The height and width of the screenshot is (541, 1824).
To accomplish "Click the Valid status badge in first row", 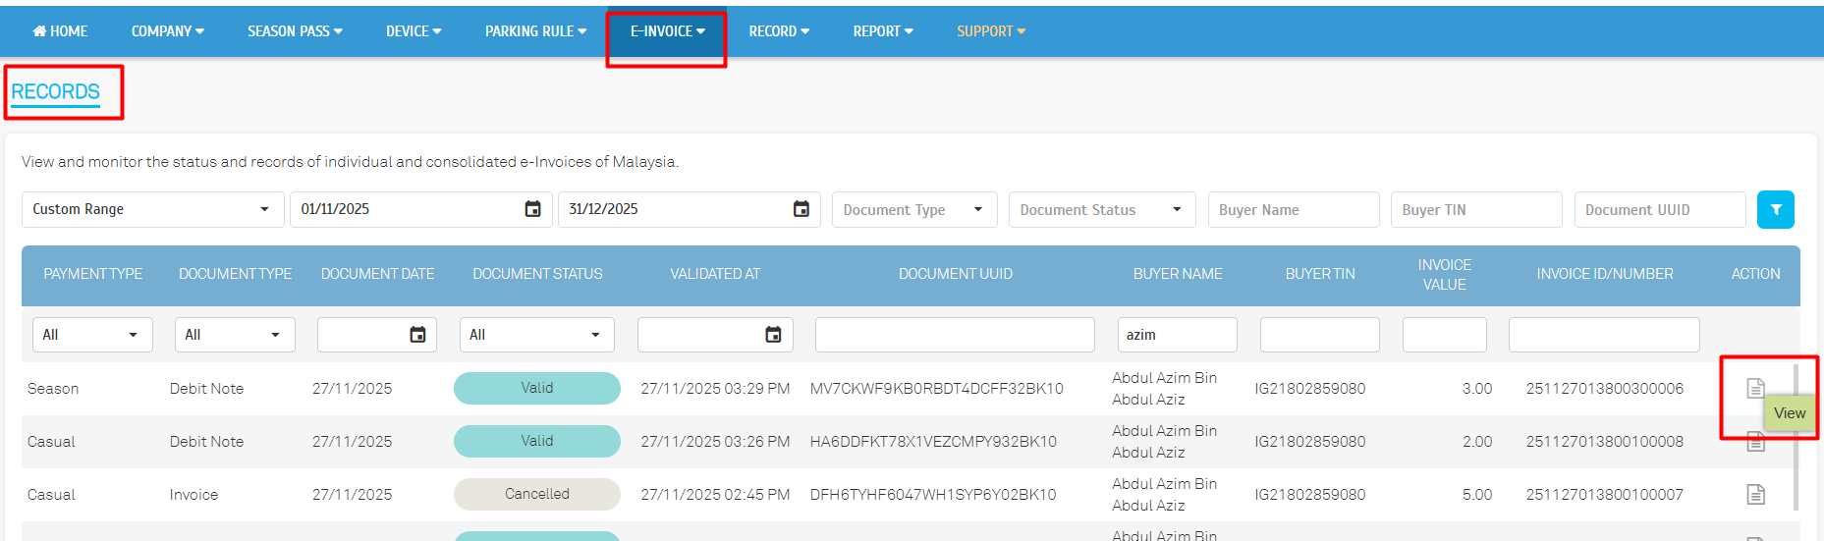I will click(x=536, y=388).
